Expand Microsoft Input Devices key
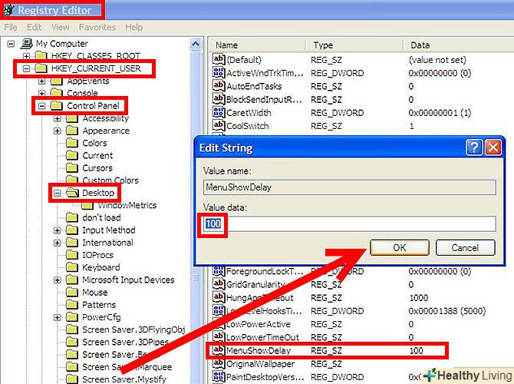 click(x=58, y=280)
